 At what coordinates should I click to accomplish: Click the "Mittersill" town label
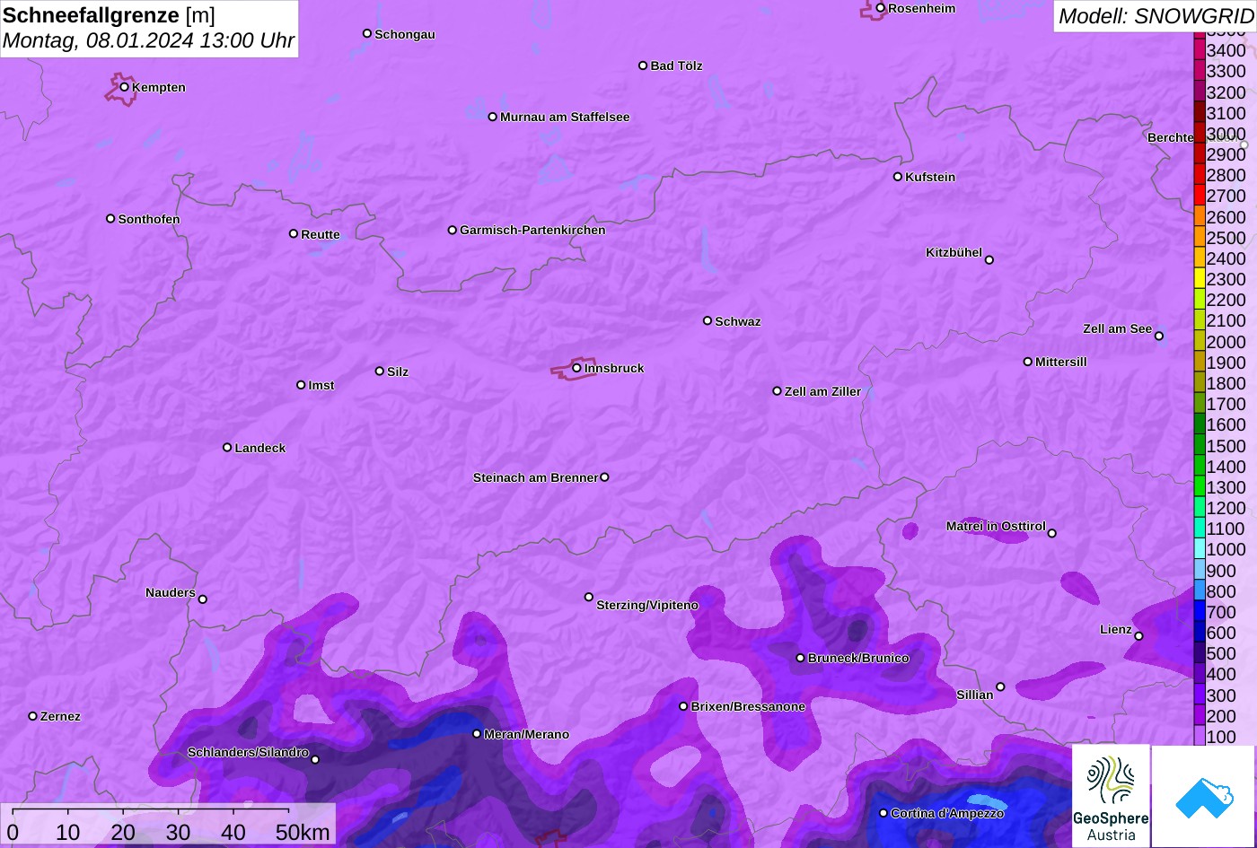click(x=1061, y=363)
